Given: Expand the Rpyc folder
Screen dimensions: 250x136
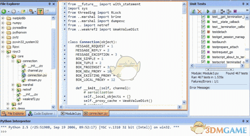Looking at the screenshot, I should [x=3, y=47].
